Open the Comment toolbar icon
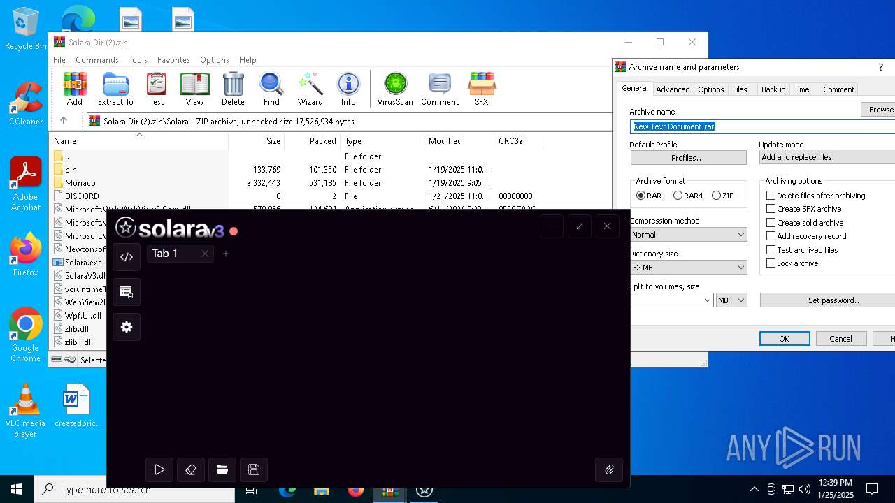The height and width of the screenshot is (503, 895). tap(440, 89)
